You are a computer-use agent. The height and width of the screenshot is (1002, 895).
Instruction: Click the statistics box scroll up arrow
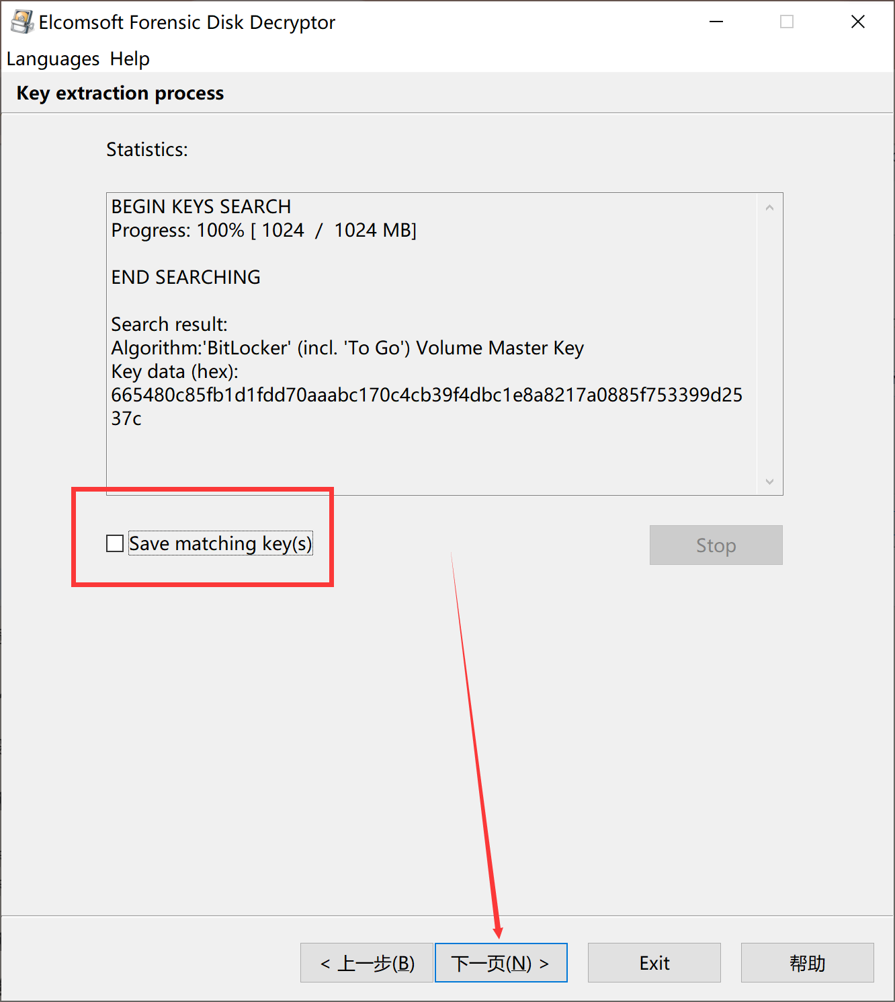pyautogui.click(x=769, y=208)
